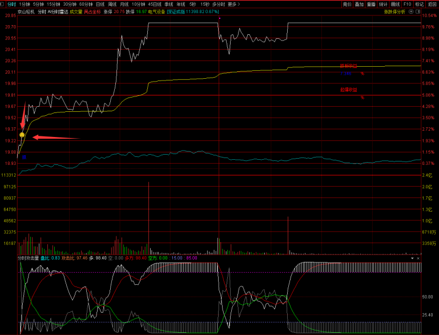Switch to the 日线 daily chart
The width and height of the screenshot is (439, 335).
[x=100, y=4]
